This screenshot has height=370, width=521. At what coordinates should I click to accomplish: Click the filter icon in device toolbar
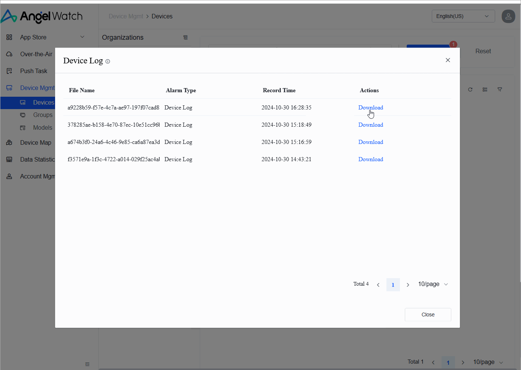tap(500, 90)
